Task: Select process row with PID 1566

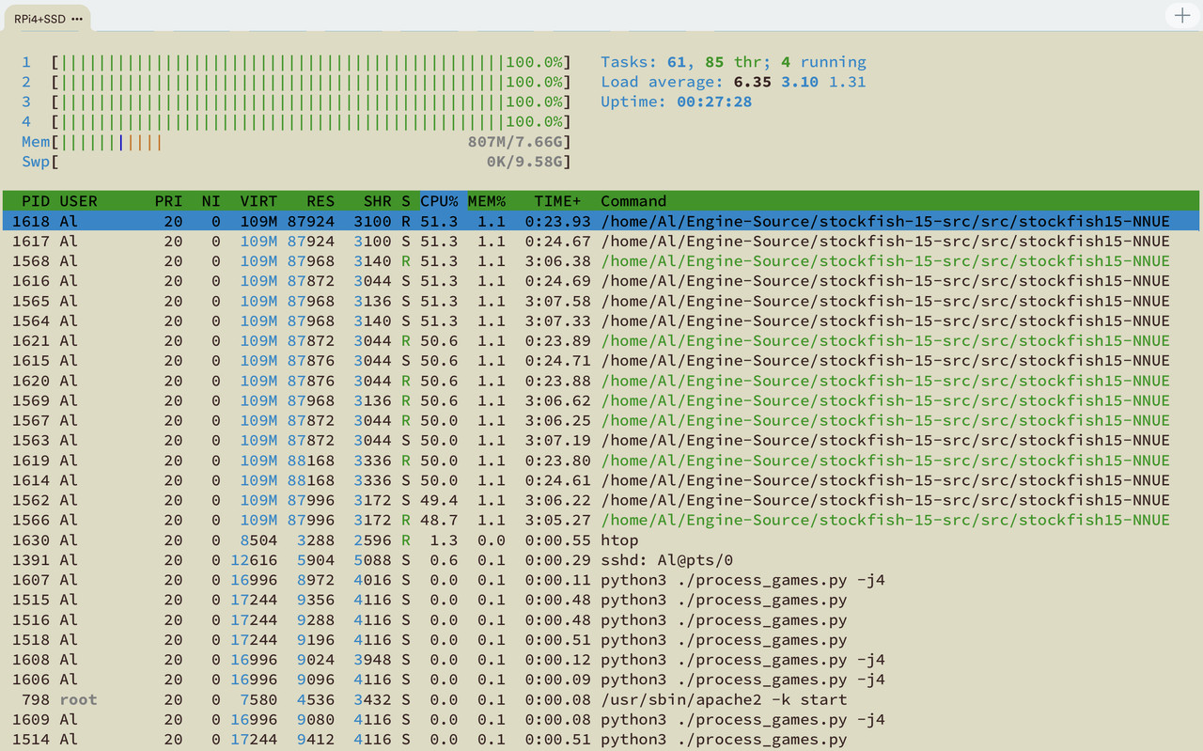Action: tap(601, 520)
